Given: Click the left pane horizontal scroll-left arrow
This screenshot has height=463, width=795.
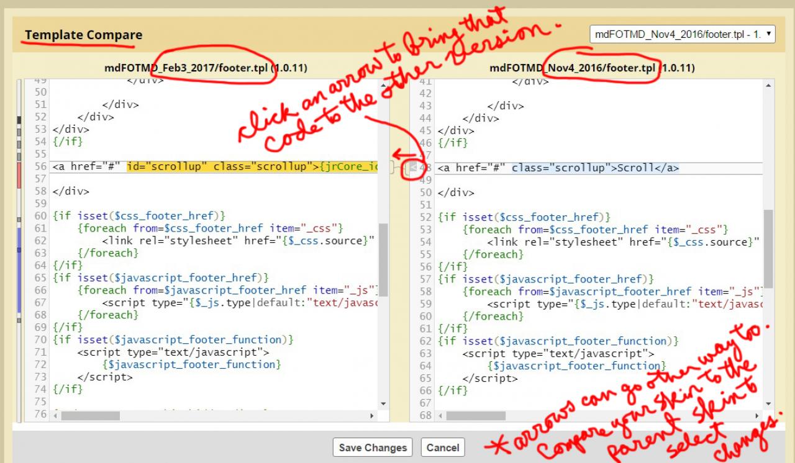Looking at the screenshot, I should point(55,416).
